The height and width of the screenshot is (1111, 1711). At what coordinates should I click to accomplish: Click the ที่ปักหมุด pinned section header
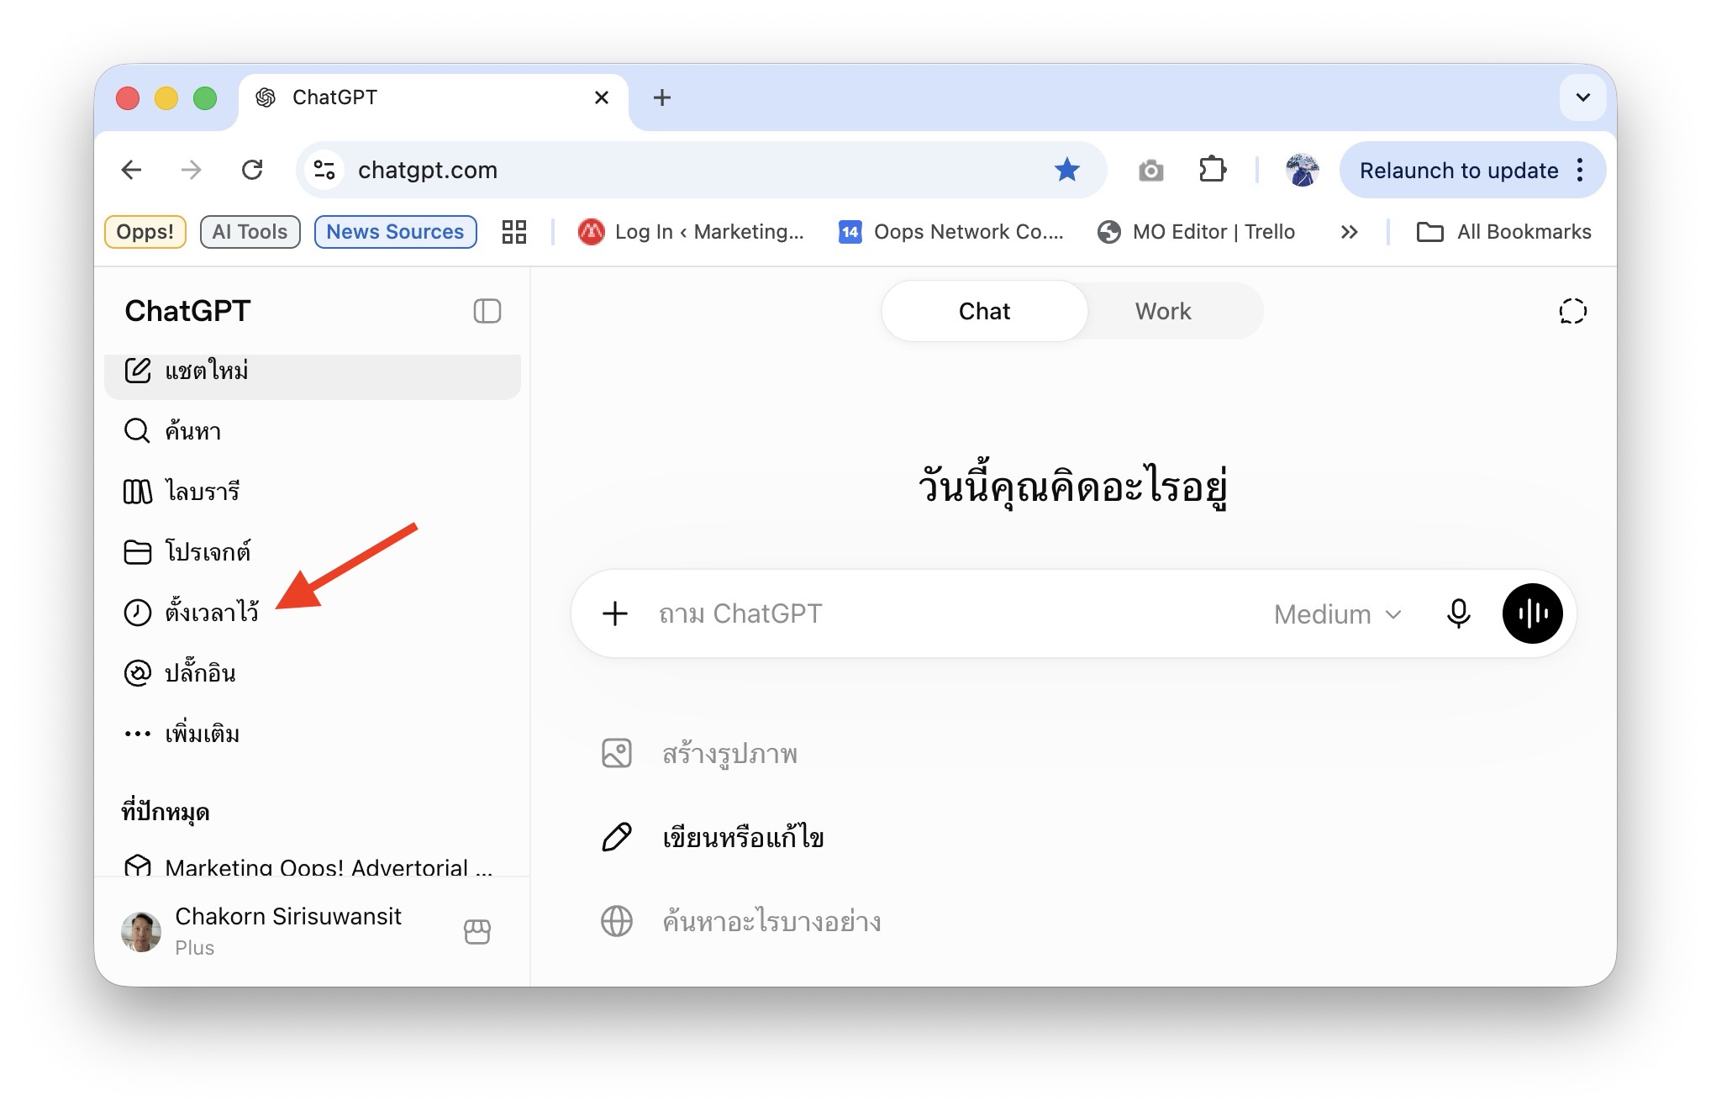[x=166, y=812]
